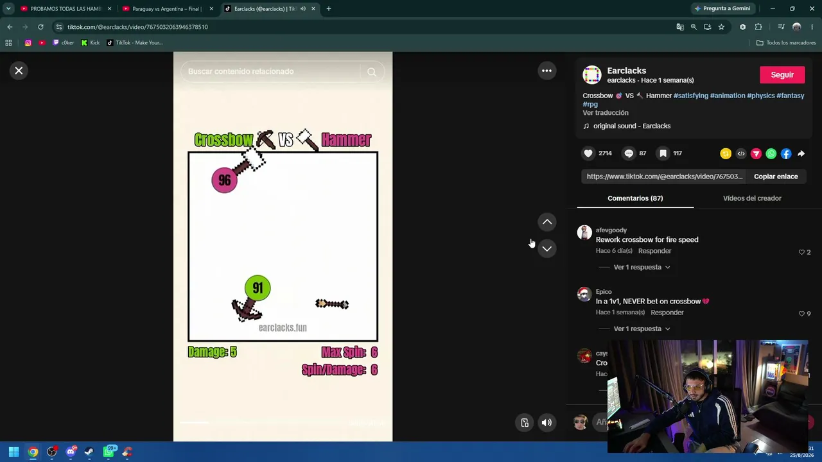Close the TikTok video viewer
This screenshot has height=462, width=822.
(19, 71)
